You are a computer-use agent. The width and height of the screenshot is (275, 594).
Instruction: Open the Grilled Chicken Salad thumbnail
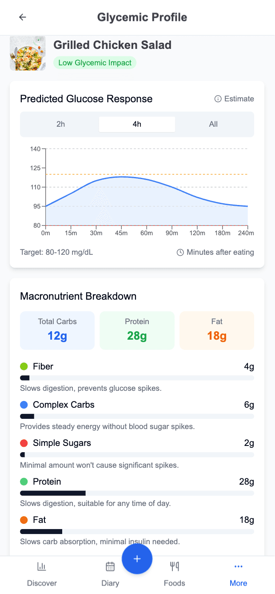tap(28, 53)
